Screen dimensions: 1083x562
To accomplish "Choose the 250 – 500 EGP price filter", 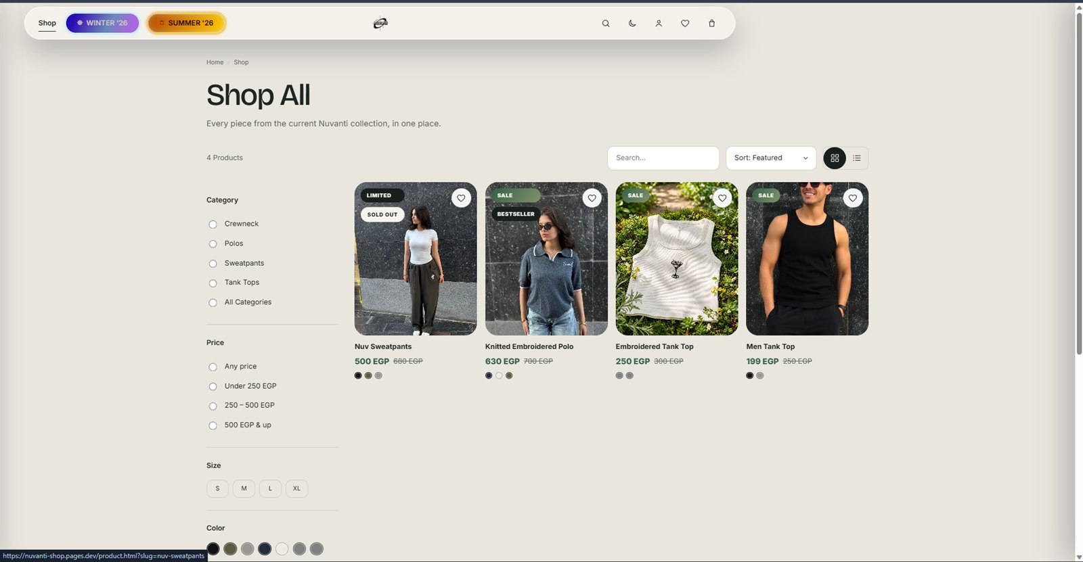I will click(213, 406).
